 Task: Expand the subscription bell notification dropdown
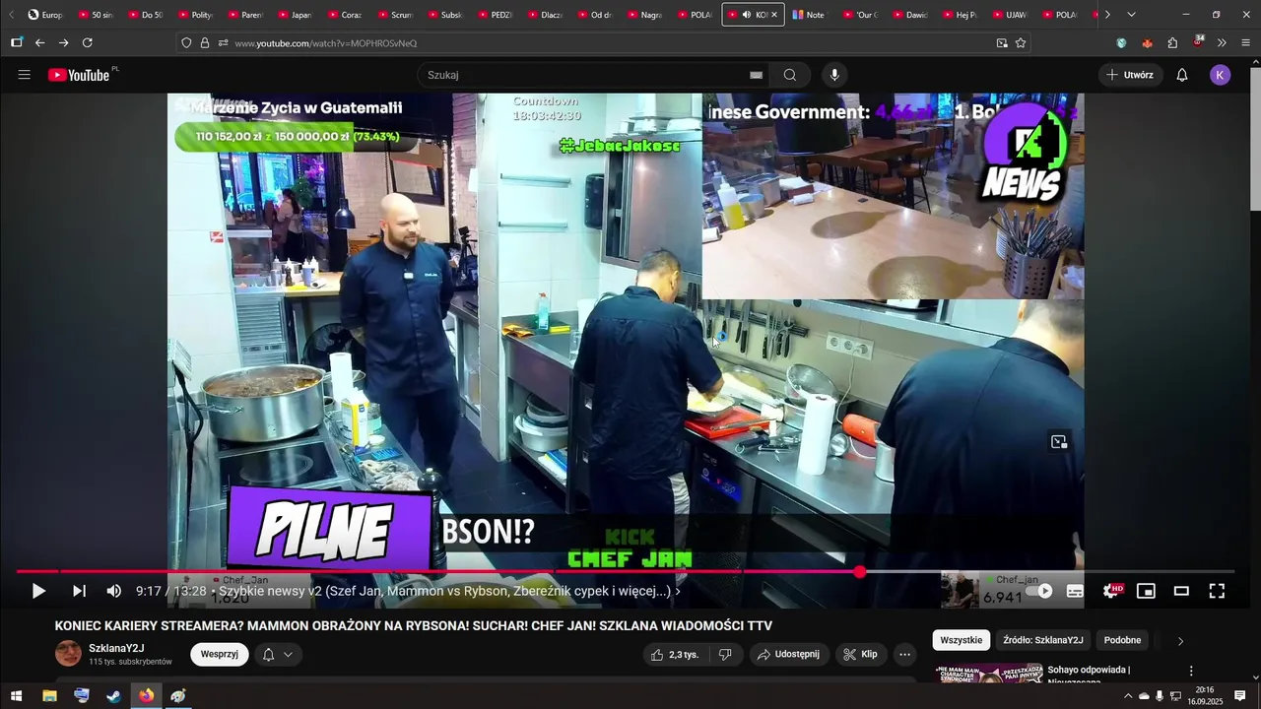278,654
